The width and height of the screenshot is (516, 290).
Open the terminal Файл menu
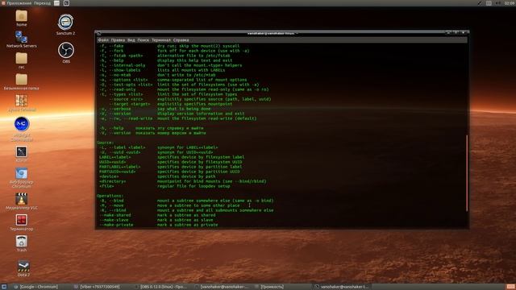(x=103, y=40)
